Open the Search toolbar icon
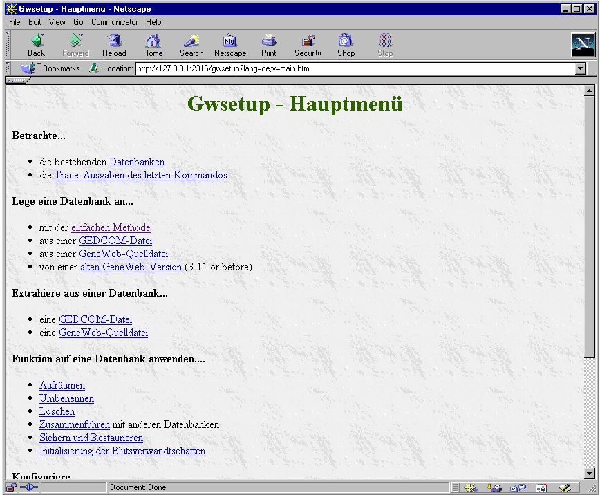Viewport: 600px width, 495px height. [x=191, y=41]
